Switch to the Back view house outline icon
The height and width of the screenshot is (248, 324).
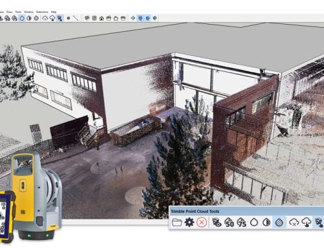coord(116,18)
